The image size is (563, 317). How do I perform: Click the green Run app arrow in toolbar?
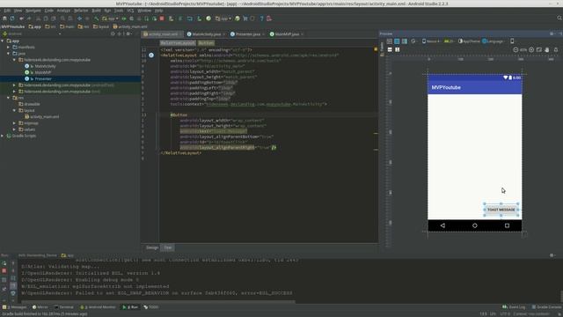[124, 18]
